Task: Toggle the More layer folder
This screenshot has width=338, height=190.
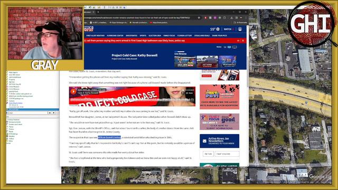Action: 11,141
